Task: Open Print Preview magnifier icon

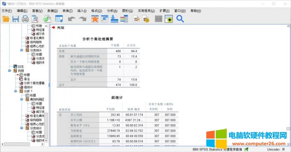Action: coord(35,19)
